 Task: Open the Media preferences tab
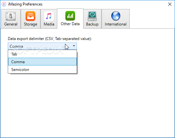[49, 19]
